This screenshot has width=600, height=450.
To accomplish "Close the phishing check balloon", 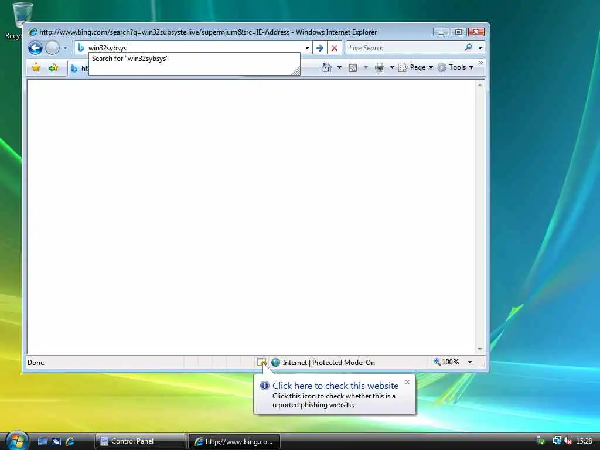I will click(x=407, y=382).
